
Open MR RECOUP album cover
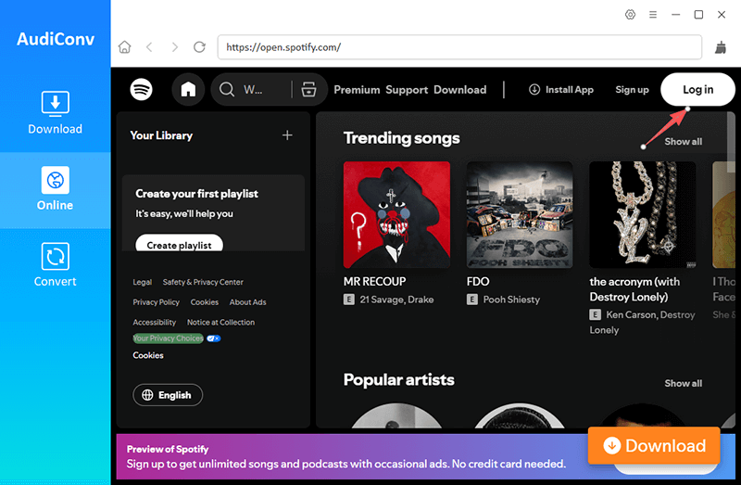pyautogui.click(x=396, y=215)
